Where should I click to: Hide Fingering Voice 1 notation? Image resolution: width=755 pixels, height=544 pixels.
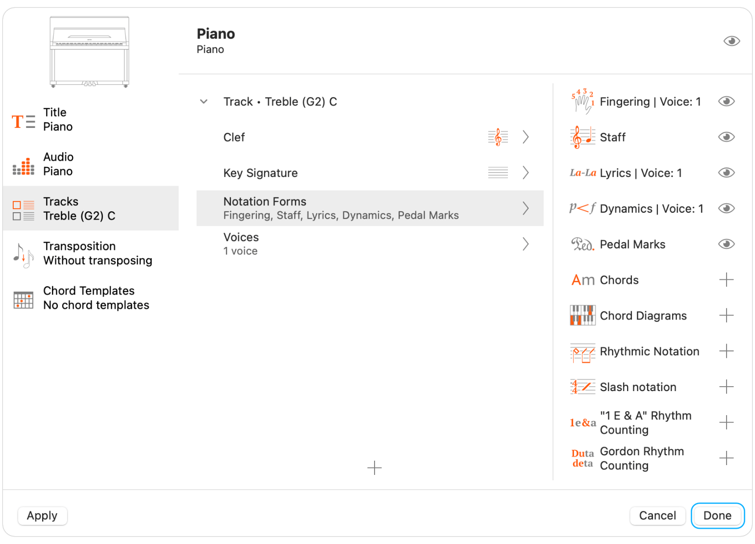point(727,101)
